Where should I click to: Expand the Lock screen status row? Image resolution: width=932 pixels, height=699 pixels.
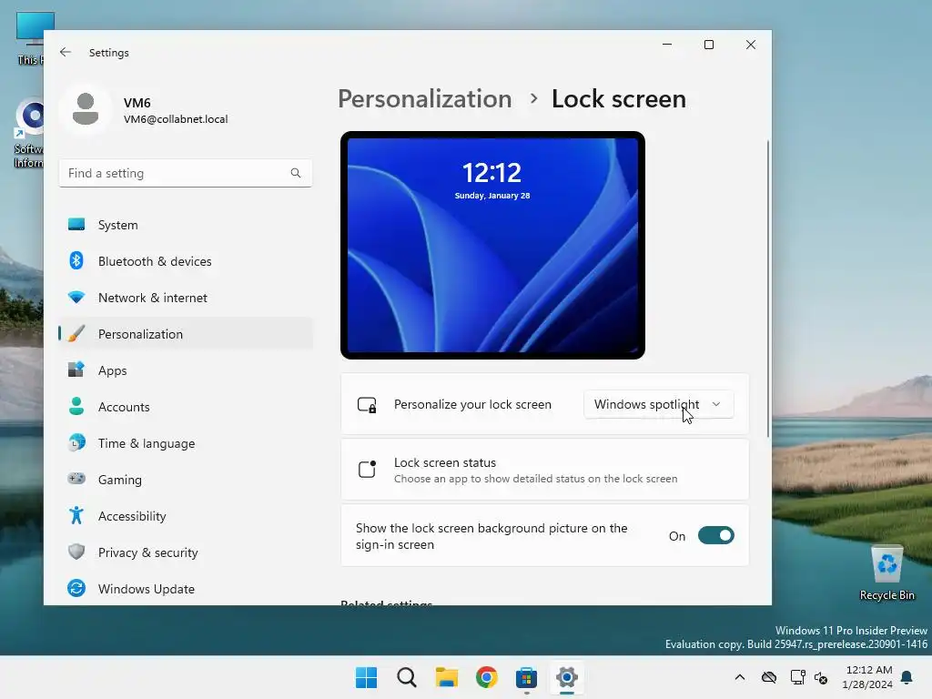[x=544, y=470]
